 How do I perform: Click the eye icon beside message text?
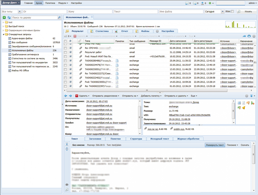[x=67, y=185]
